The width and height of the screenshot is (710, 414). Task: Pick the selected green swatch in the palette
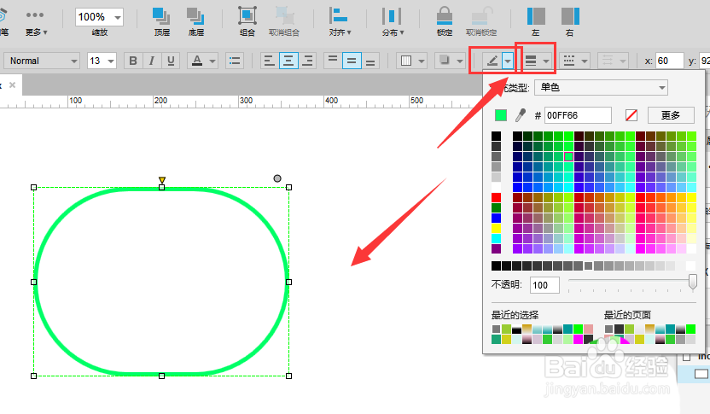point(568,156)
